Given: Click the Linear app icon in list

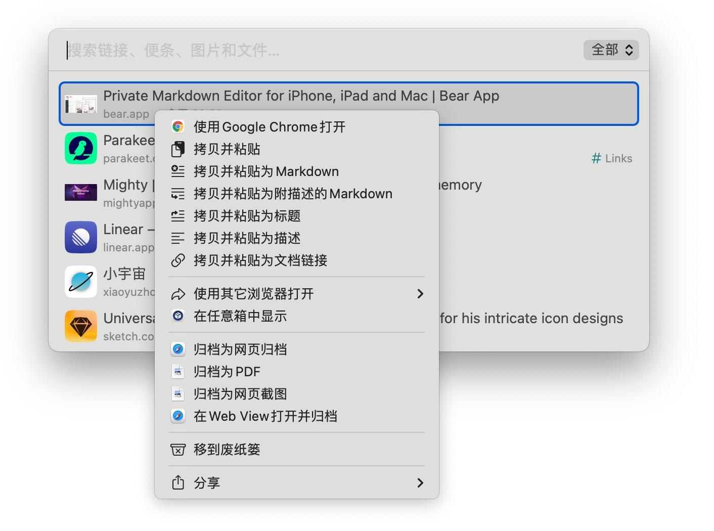Looking at the screenshot, I should point(81,237).
